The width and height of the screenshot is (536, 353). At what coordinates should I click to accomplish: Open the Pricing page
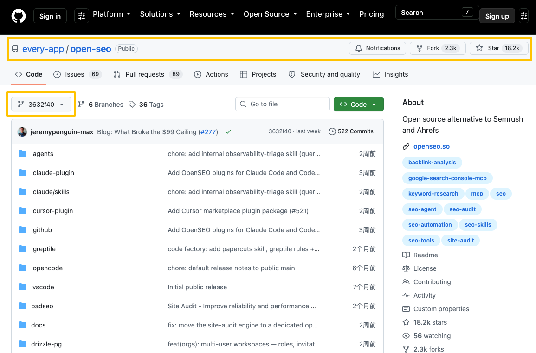coord(372,14)
